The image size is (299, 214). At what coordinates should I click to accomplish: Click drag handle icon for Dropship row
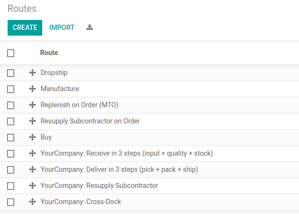tap(32, 73)
